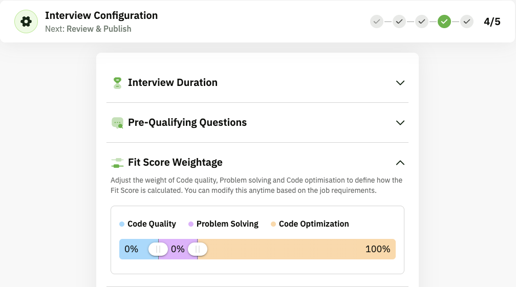Collapse the Fit Score Weightage section

click(400, 163)
